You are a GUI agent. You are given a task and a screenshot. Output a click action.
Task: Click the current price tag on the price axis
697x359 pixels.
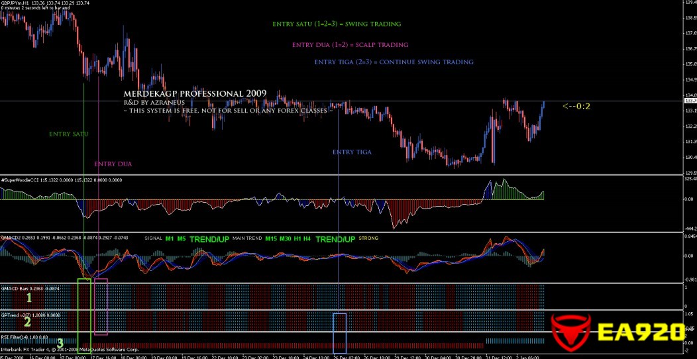click(x=690, y=101)
